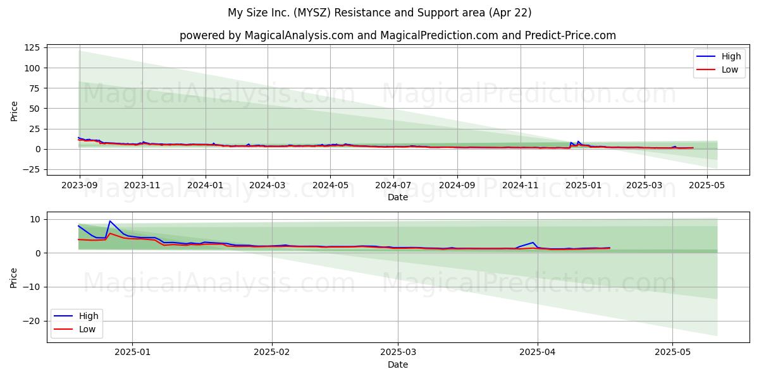This screenshot has height=379, width=759.
Task: Click the '−25' y-axis tick on top chart
Action: pos(32,169)
